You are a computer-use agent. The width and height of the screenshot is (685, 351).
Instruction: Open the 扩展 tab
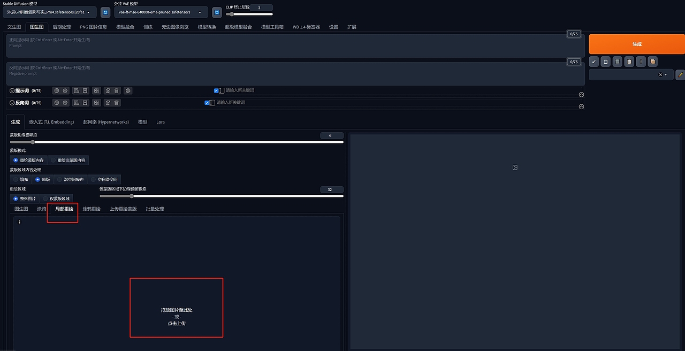[352, 27]
